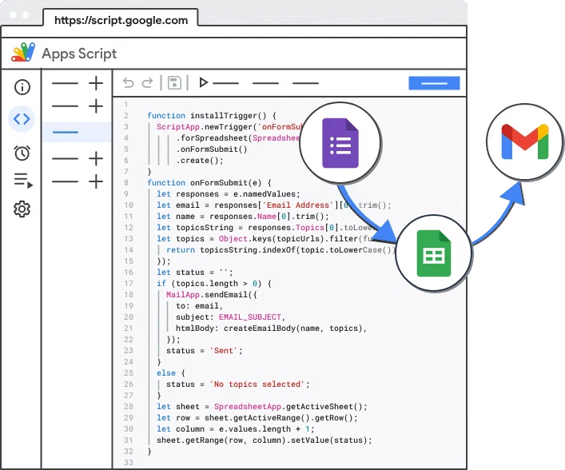Click the Redo arrow in toolbar
This screenshot has height=470, width=565.
pyautogui.click(x=147, y=83)
